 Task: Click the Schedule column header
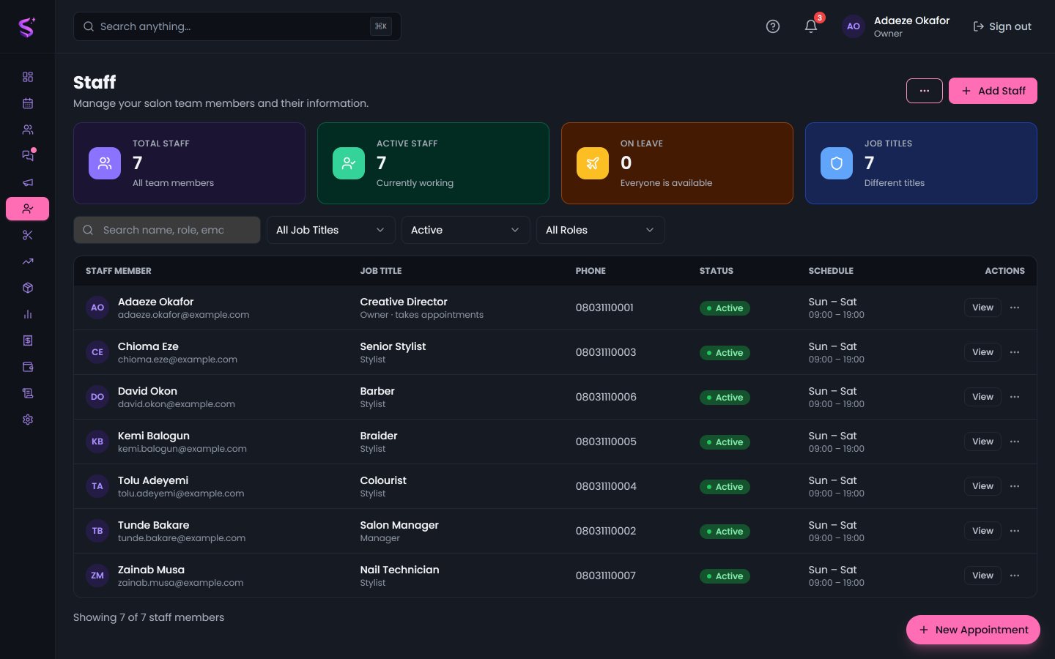pos(831,271)
